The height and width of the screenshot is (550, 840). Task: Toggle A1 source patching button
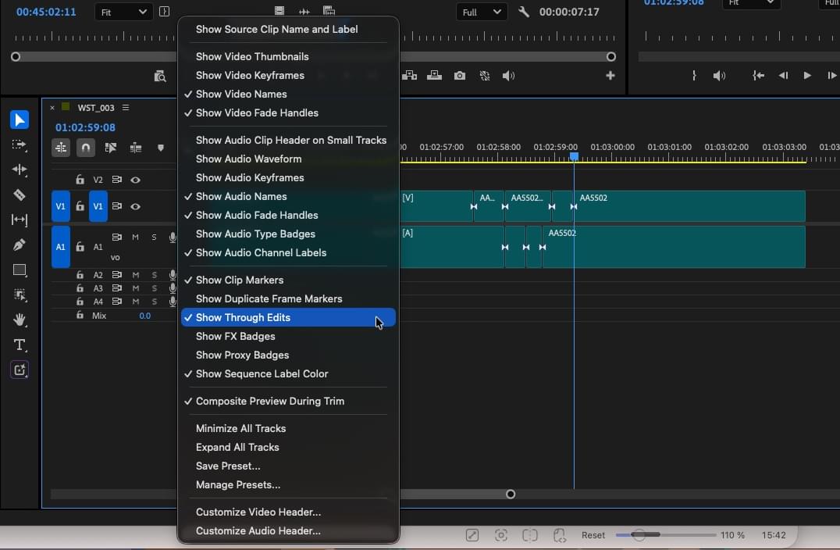61,247
